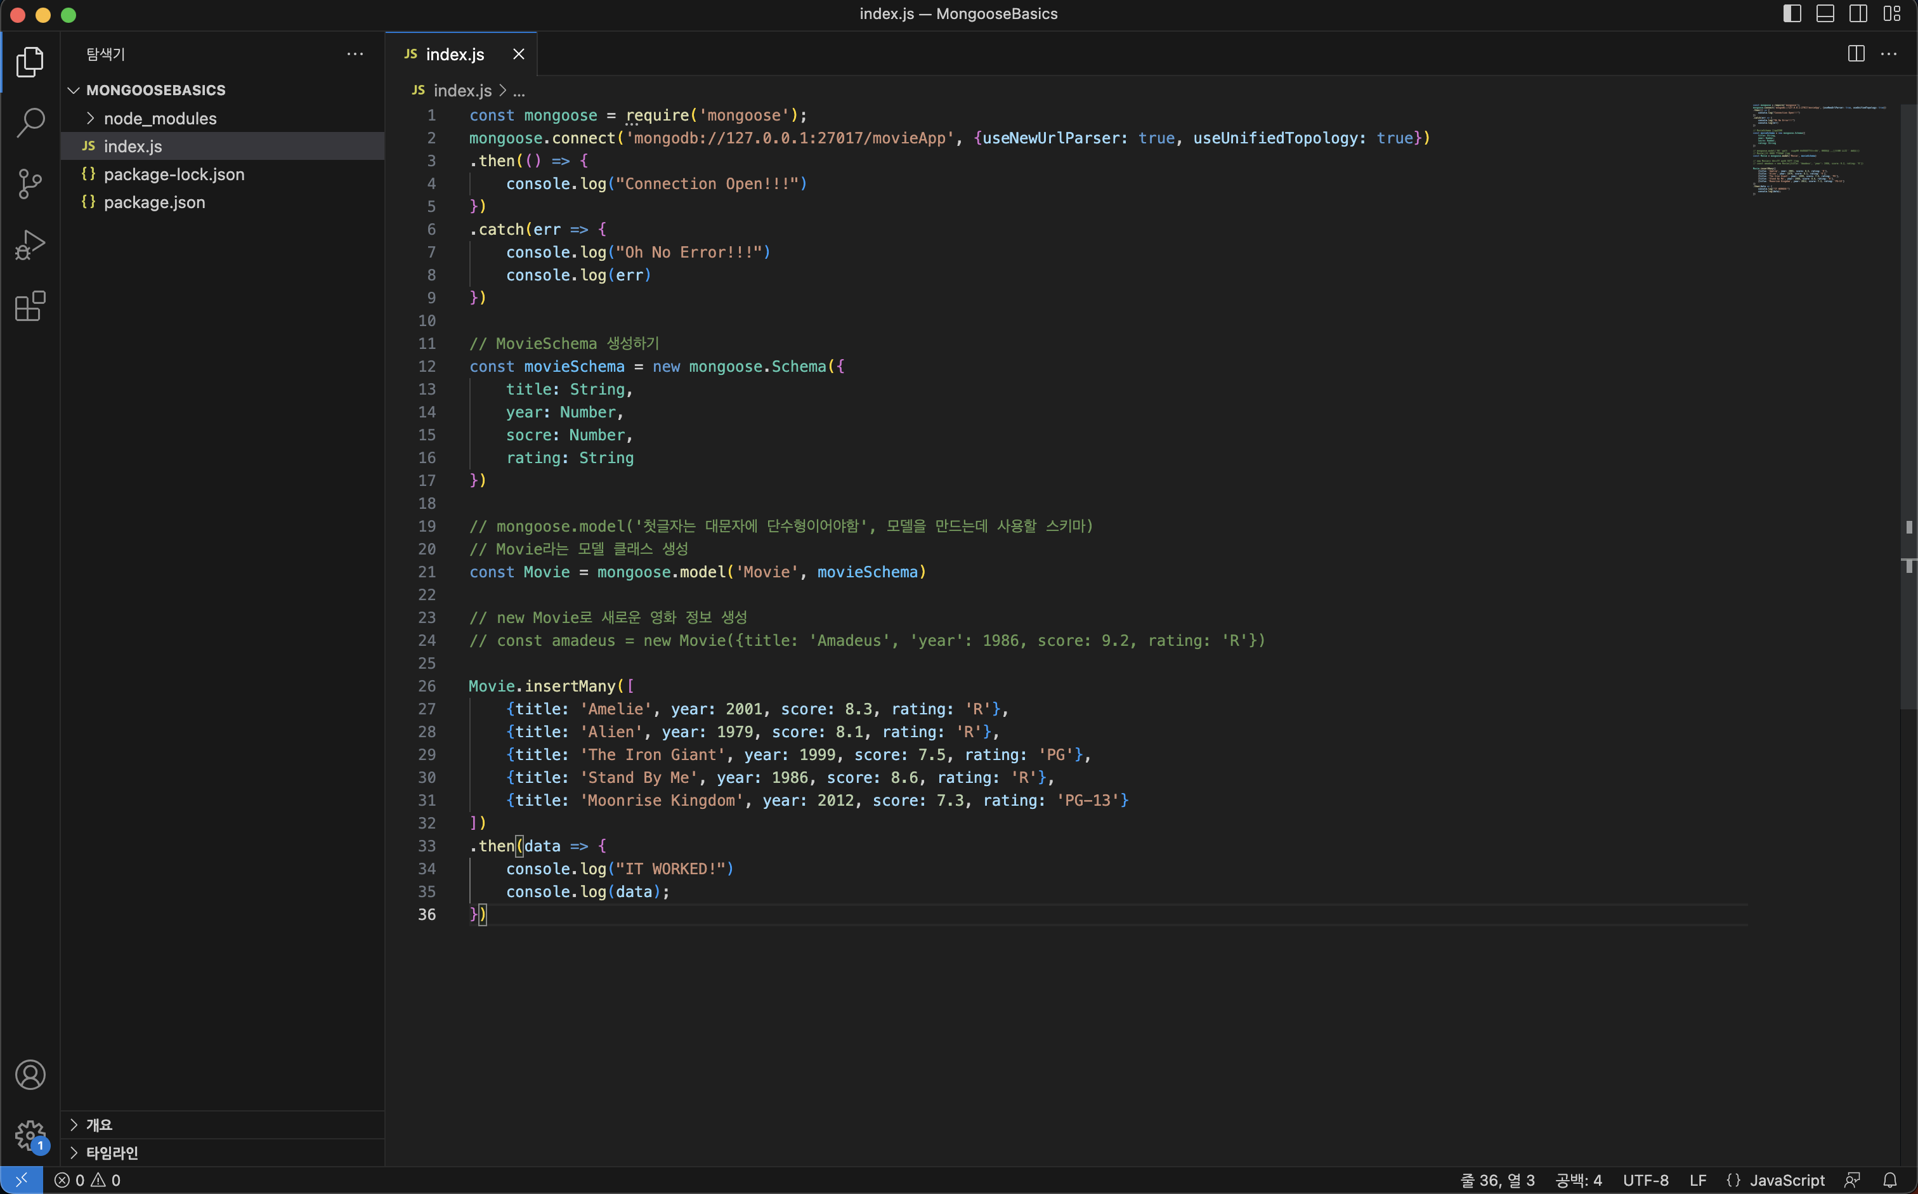Select the index.js editor tab
This screenshot has width=1918, height=1194.
pos(454,54)
